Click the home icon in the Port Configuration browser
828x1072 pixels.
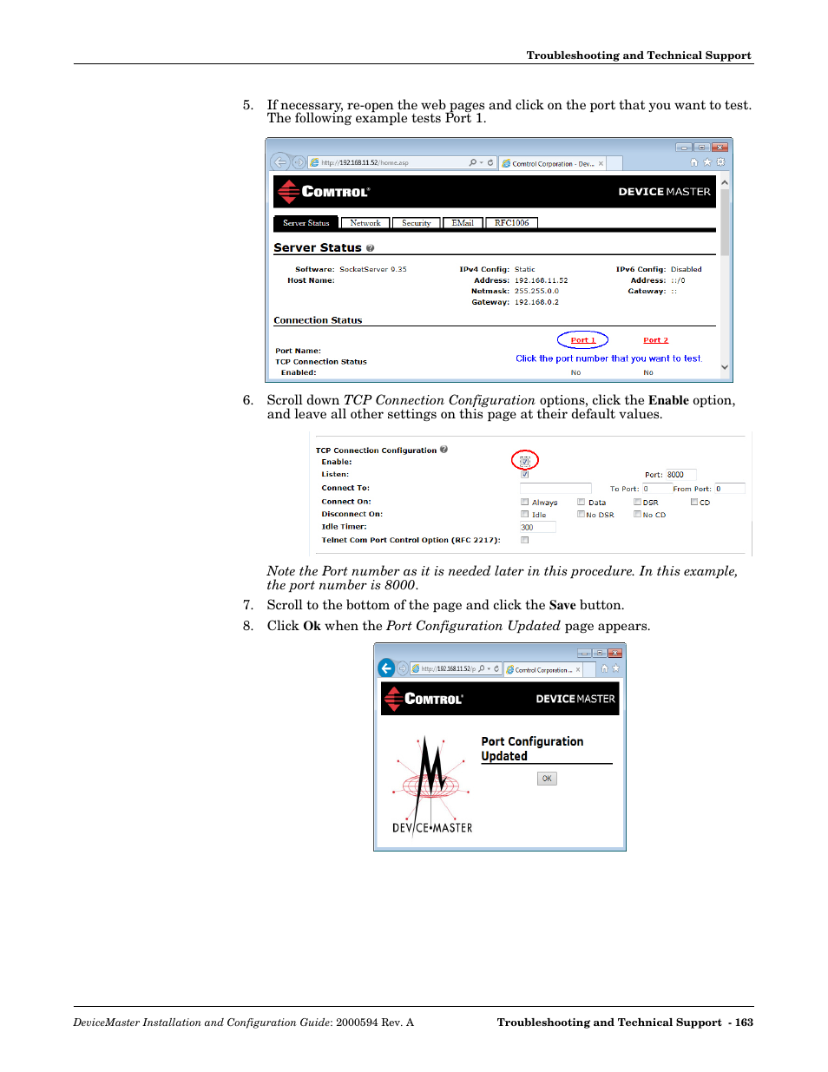(x=604, y=668)
